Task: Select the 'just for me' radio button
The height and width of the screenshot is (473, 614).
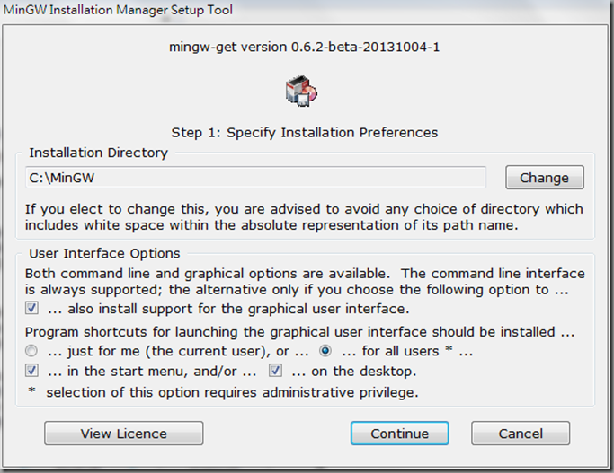Action: pyautogui.click(x=31, y=351)
